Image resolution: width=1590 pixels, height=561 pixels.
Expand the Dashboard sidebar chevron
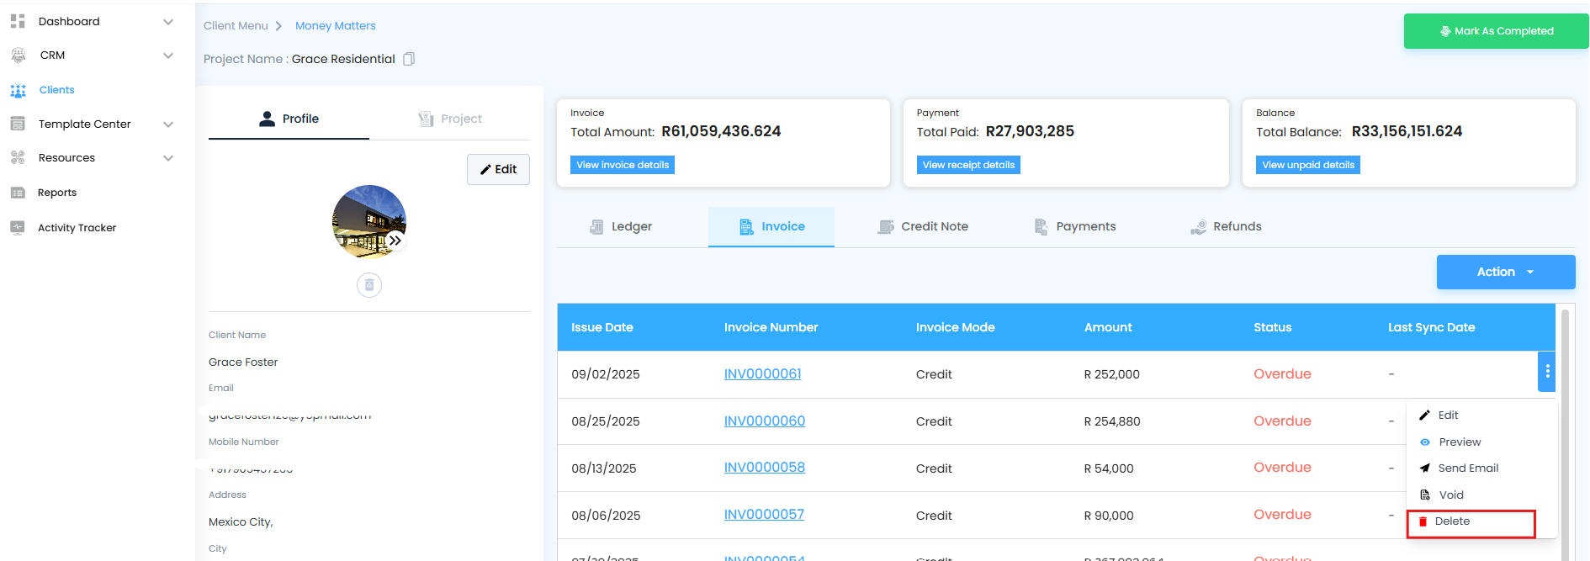tap(168, 22)
